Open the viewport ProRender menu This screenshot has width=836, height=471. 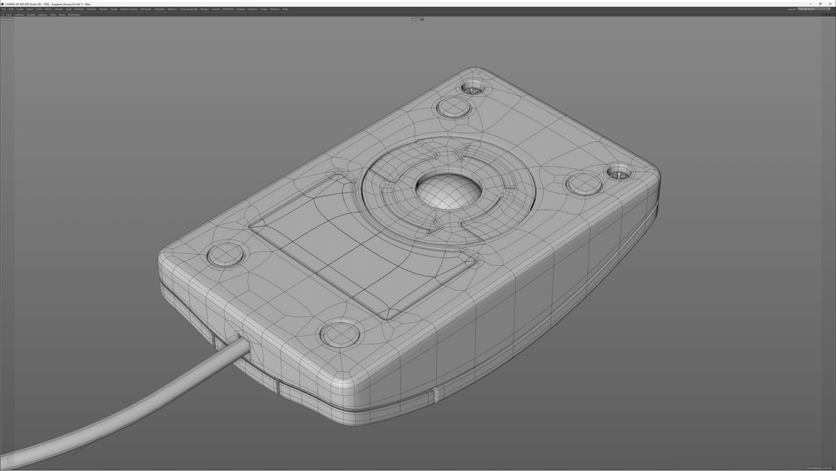pos(74,15)
